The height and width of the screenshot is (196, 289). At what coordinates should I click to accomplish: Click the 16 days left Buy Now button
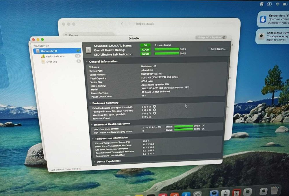(x=211, y=37)
